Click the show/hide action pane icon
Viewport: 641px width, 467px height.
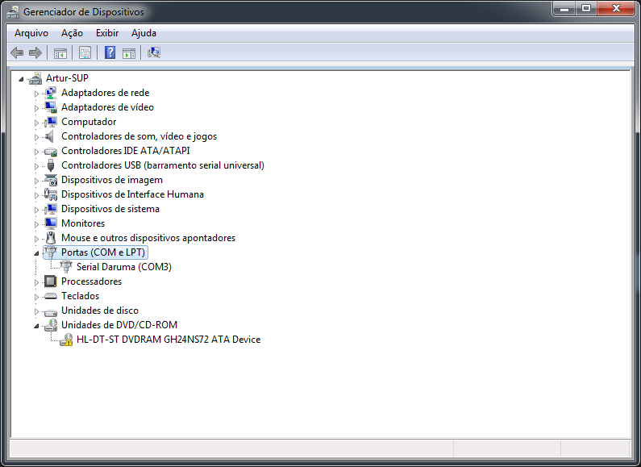click(129, 52)
